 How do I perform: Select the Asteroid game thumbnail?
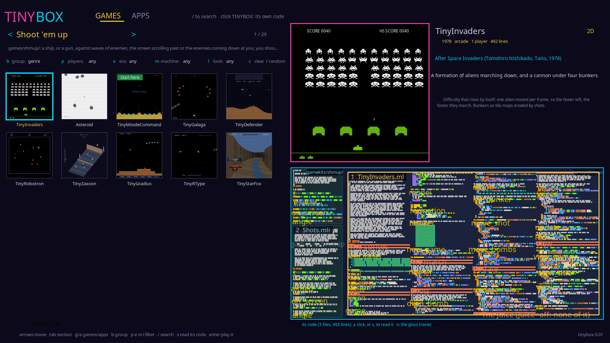(84, 96)
